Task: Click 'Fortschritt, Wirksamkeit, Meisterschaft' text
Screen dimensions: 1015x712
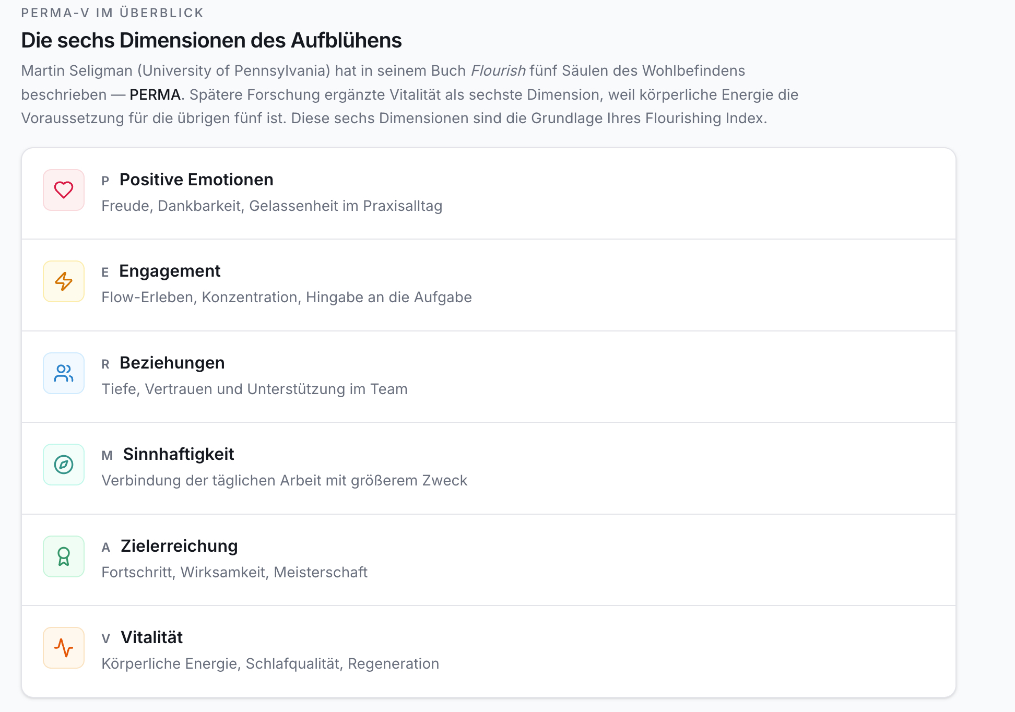Action: click(234, 572)
